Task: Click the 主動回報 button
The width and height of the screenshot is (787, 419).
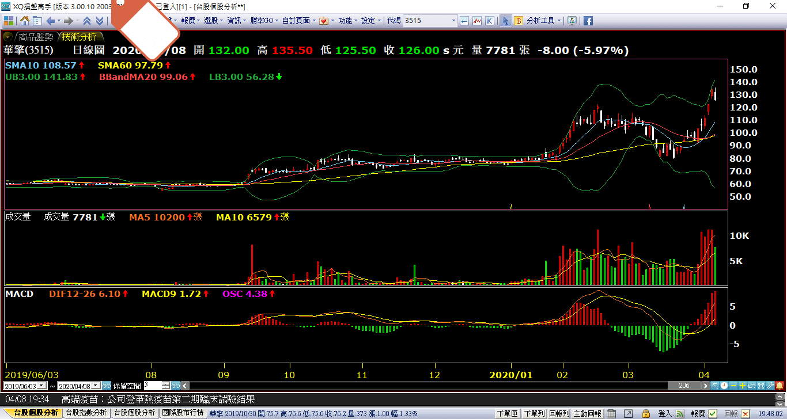Action: [588, 413]
